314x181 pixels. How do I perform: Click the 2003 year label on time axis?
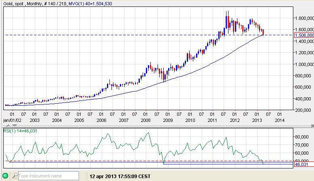[x=35, y=120]
